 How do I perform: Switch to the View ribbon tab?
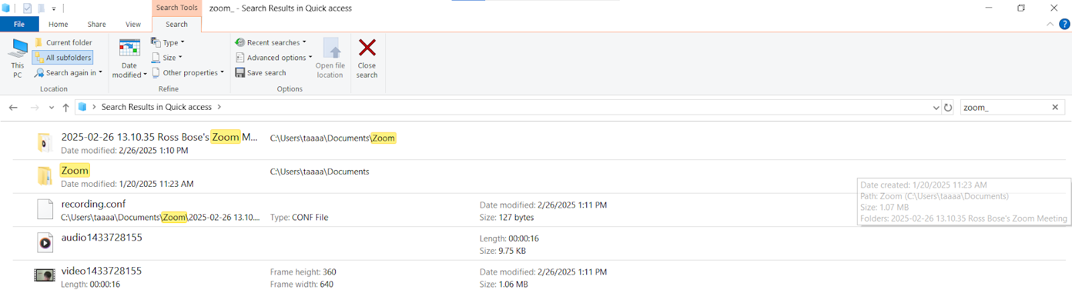(x=133, y=24)
